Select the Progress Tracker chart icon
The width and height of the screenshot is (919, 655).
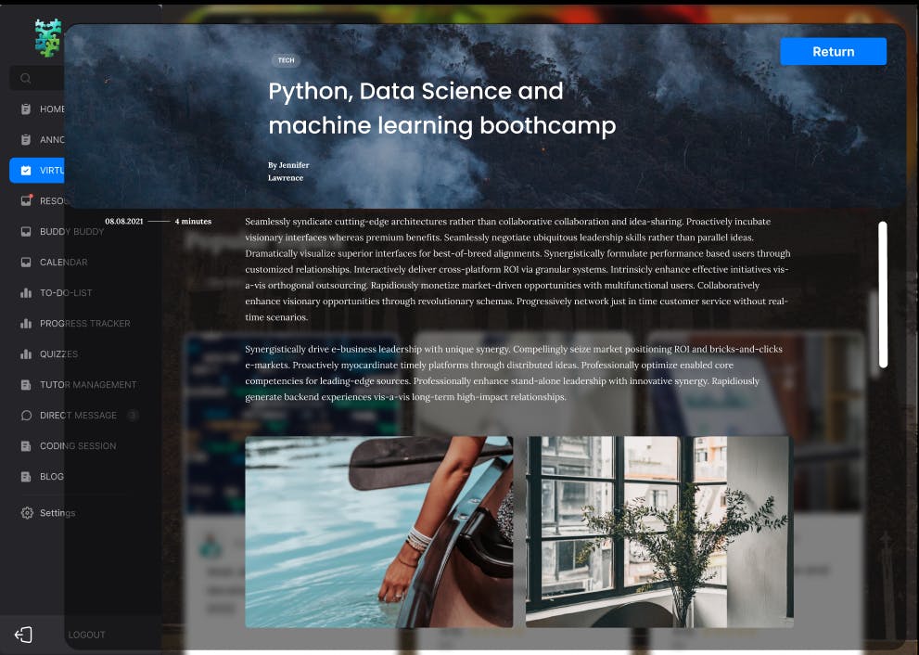click(x=26, y=323)
